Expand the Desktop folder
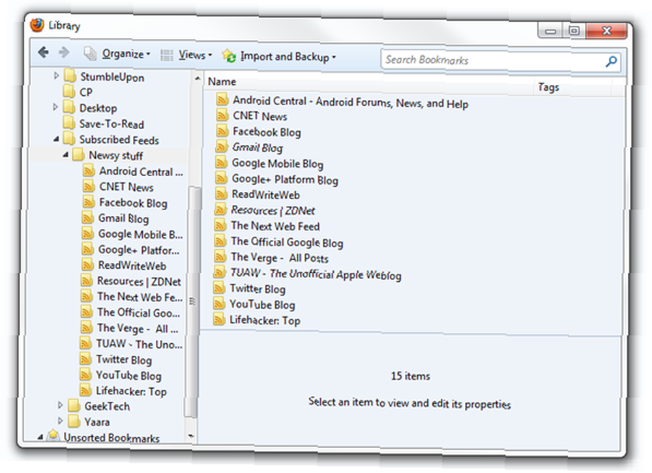652x473 pixels. [x=55, y=107]
